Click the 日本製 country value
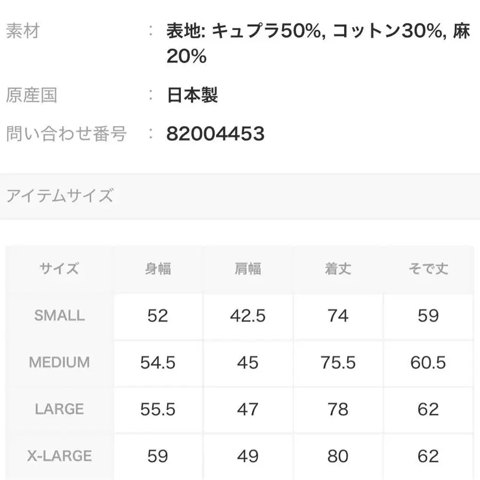 192,95
